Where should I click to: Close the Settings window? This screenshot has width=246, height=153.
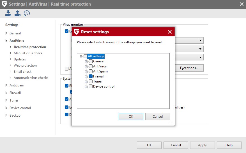[x=242, y=4]
